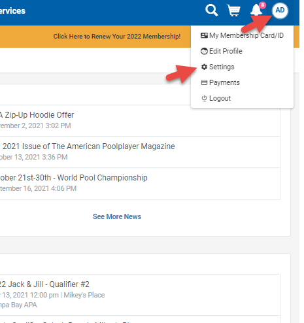Select My Membership Card/ID menu entry
The image size is (304, 323).
point(242,35)
